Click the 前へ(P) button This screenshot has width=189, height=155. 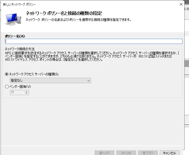tap(104, 153)
